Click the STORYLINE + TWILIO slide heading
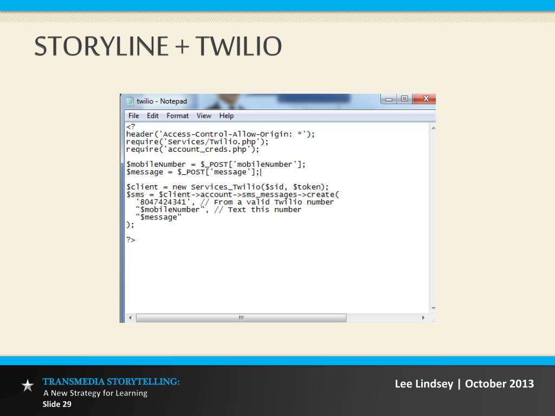Image resolution: width=555 pixels, height=416 pixels. [158, 46]
